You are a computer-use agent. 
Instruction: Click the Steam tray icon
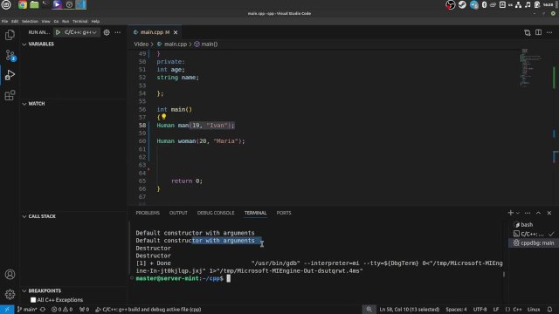[x=462, y=4]
